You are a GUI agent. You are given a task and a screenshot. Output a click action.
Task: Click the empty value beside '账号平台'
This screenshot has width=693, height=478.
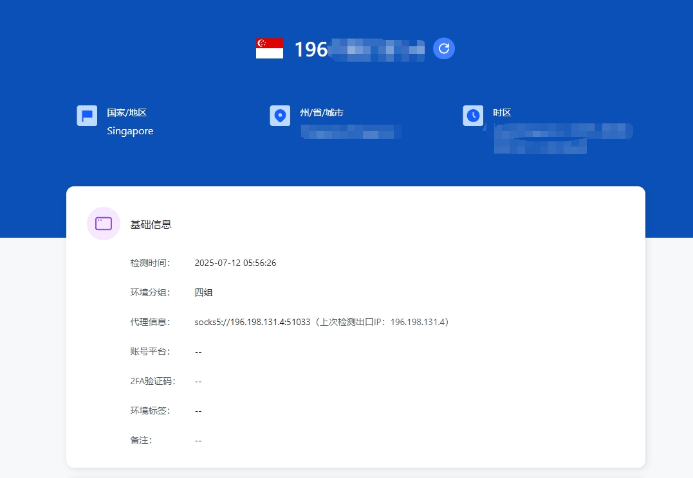pyautogui.click(x=198, y=352)
